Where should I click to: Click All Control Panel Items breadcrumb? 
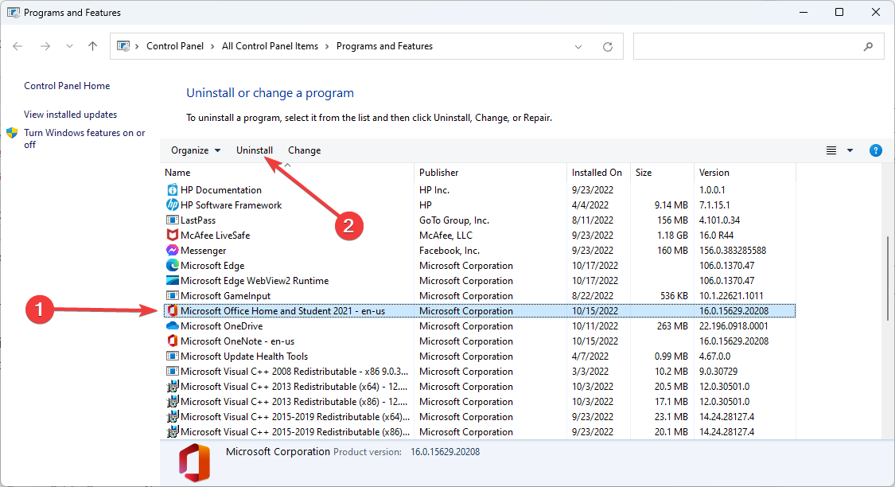(x=270, y=46)
